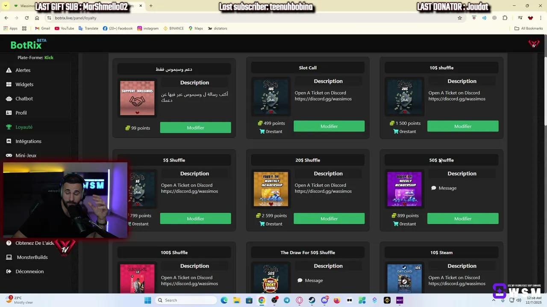Open Alertes in the sidebar
547x307 pixels.
click(23, 70)
